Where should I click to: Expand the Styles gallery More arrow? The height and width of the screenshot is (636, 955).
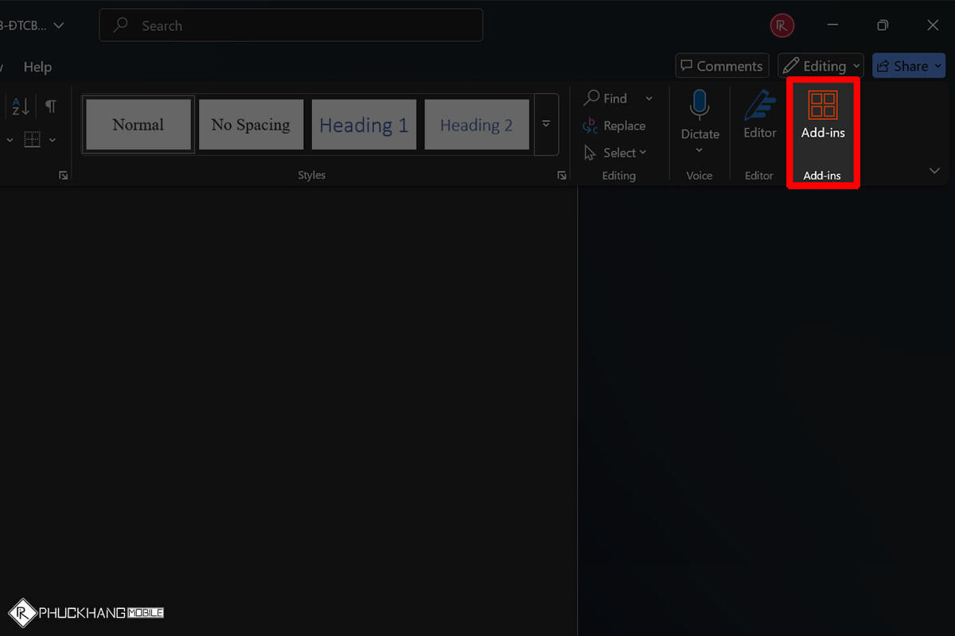[x=546, y=124]
